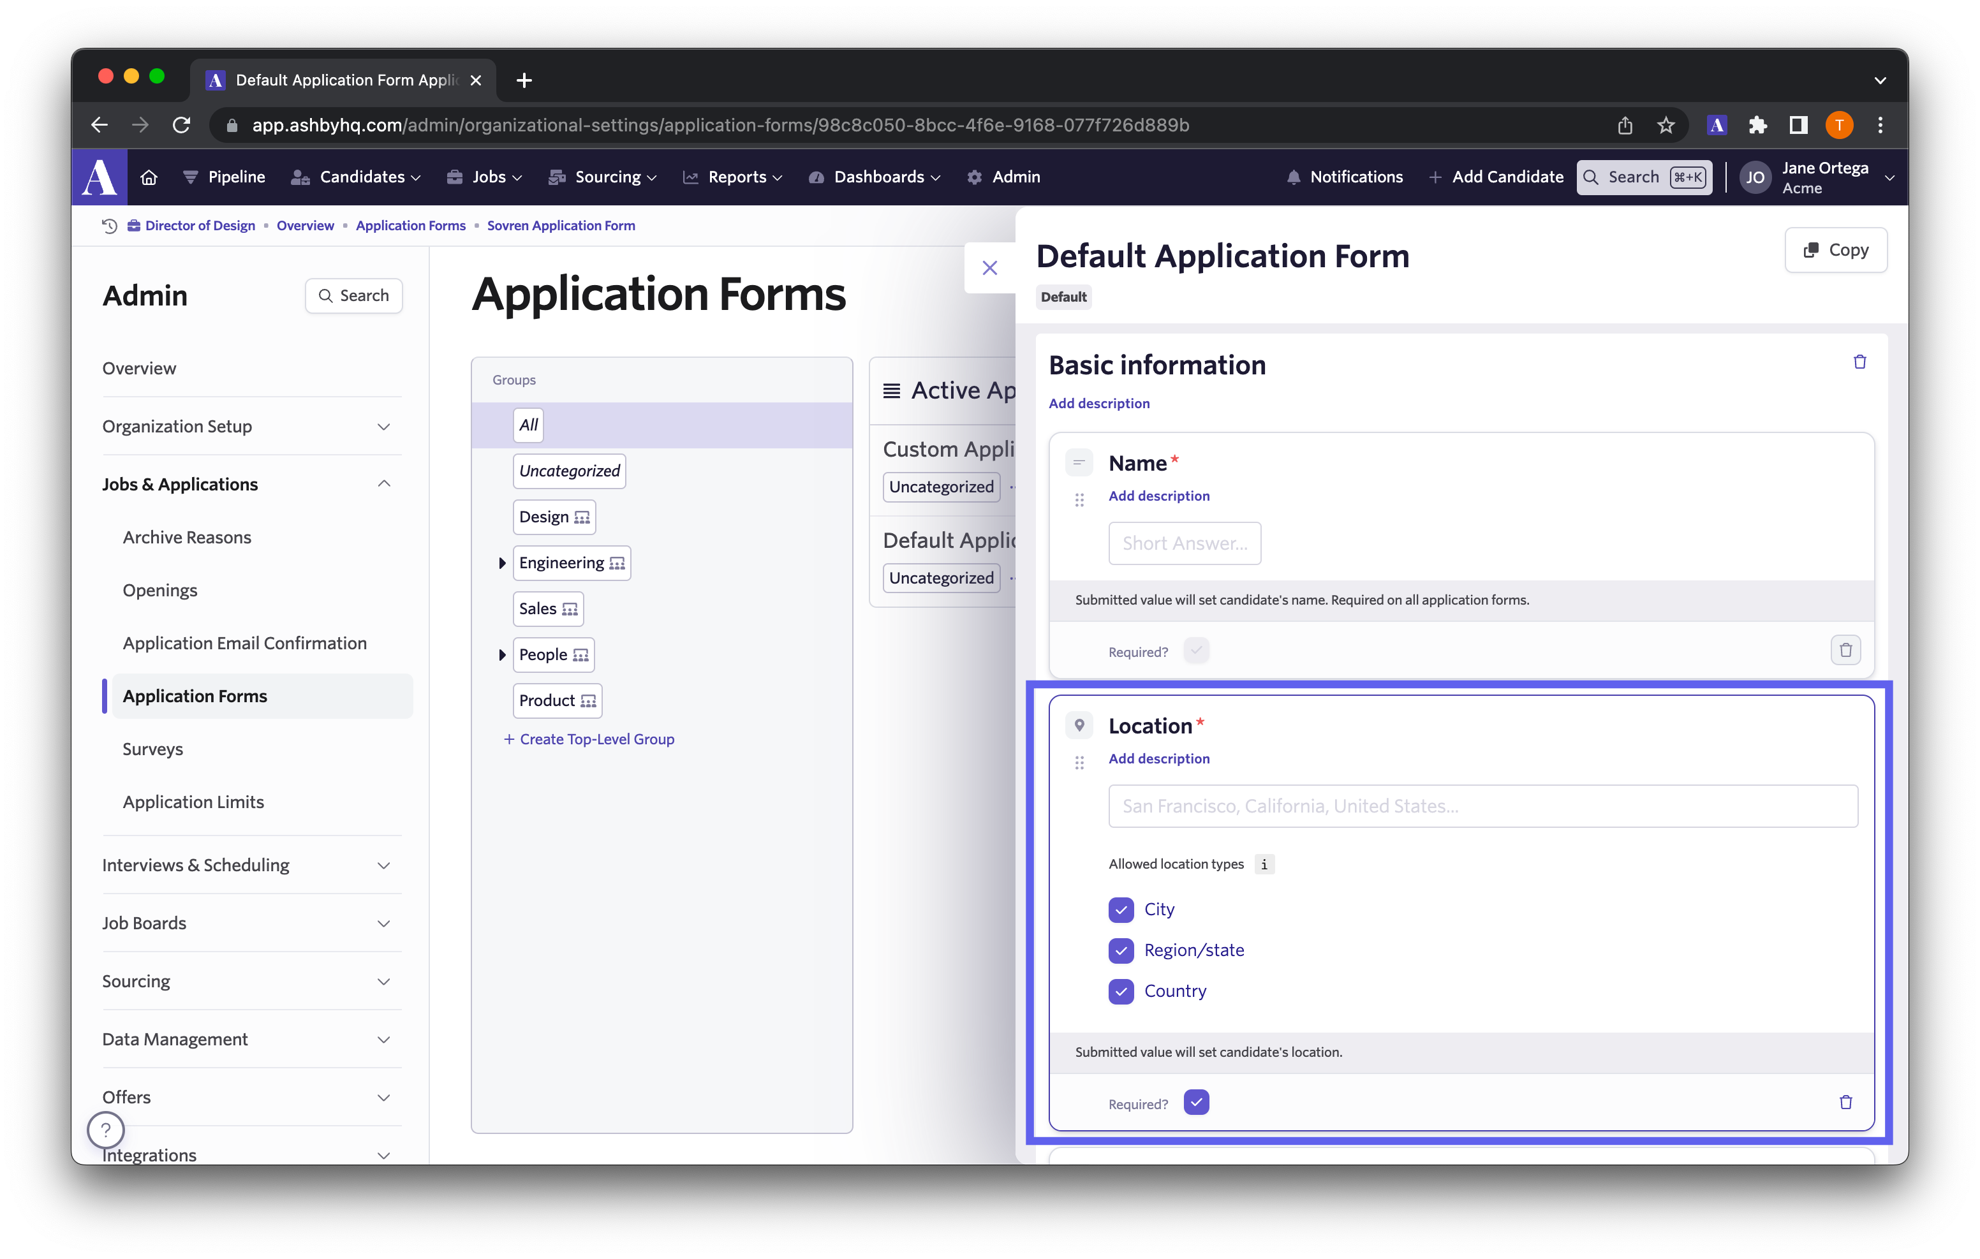Close the form panel with X icon

989,268
